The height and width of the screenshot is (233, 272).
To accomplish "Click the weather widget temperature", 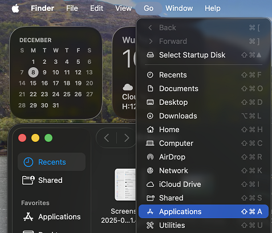I will point(129,59).
